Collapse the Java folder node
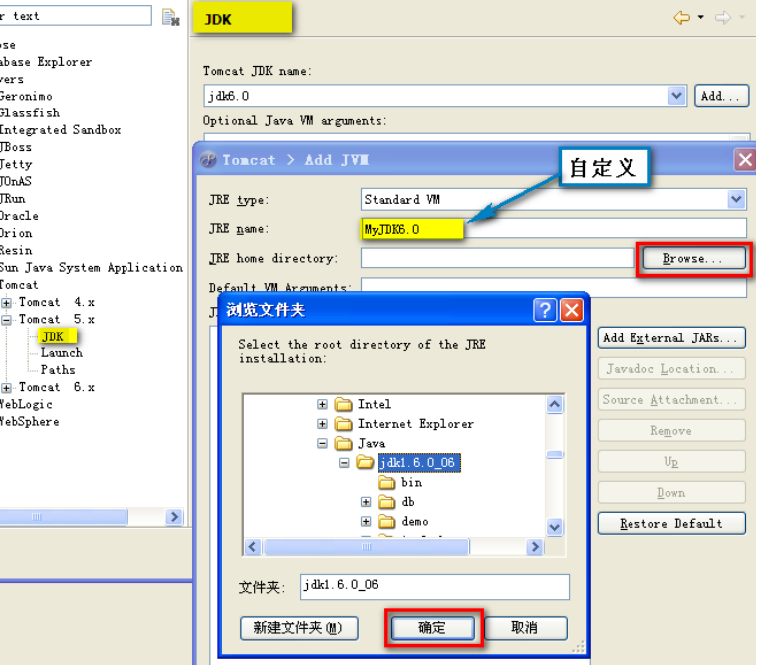This screenshot has width=757, height=665. [322, 443]
